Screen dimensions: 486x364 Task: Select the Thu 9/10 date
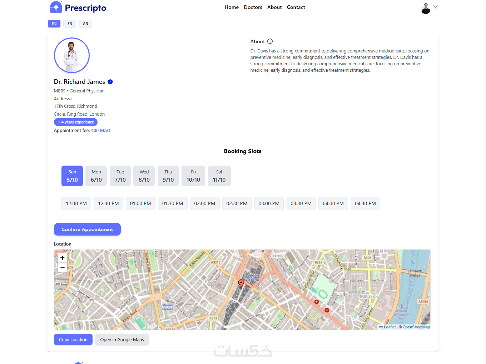[168, 176]
